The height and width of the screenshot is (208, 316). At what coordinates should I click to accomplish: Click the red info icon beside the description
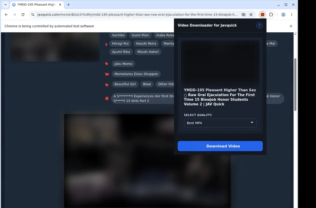pyautogui.click(x=107, y=98)
